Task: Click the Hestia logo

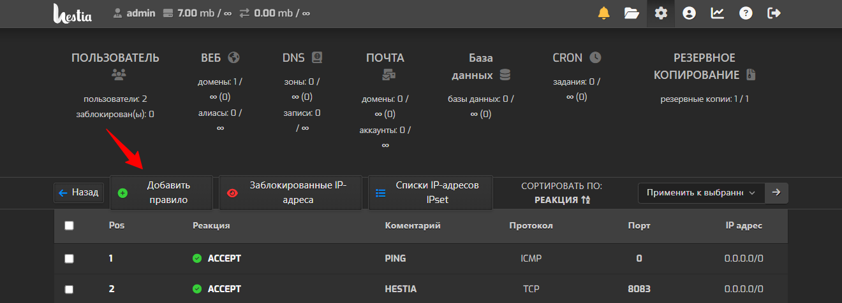Action: coord(72,13)
